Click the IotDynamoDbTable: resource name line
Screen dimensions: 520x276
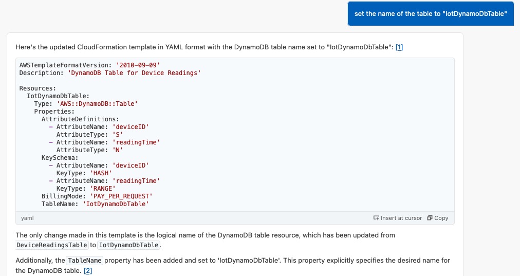click(x=58, y=96)
